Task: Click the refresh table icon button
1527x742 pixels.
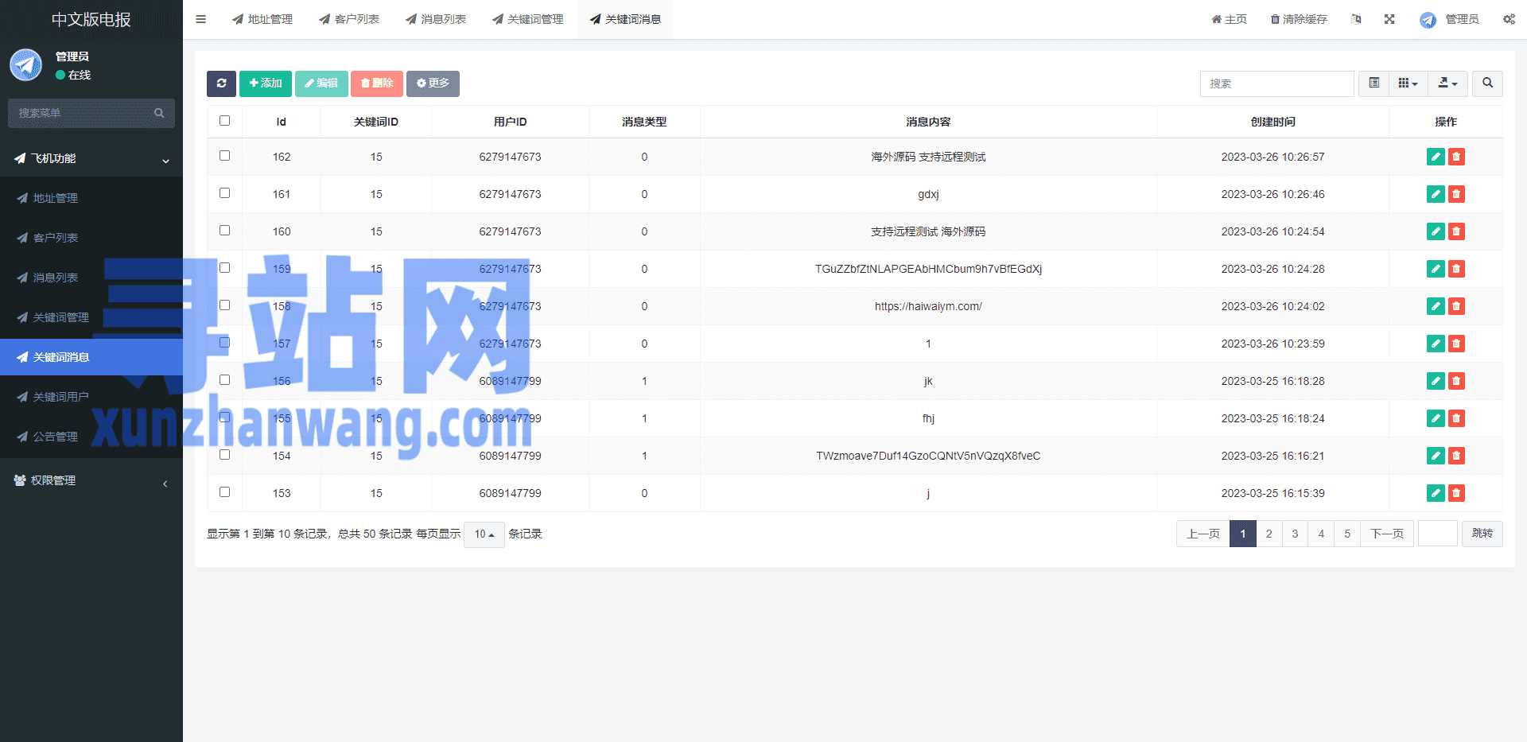Action: pos(221,84)
